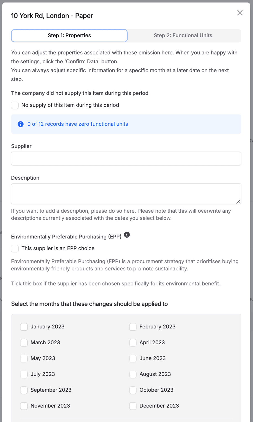Check the September 2023 box
253x422 pixels.
click(x=24, y=390)
